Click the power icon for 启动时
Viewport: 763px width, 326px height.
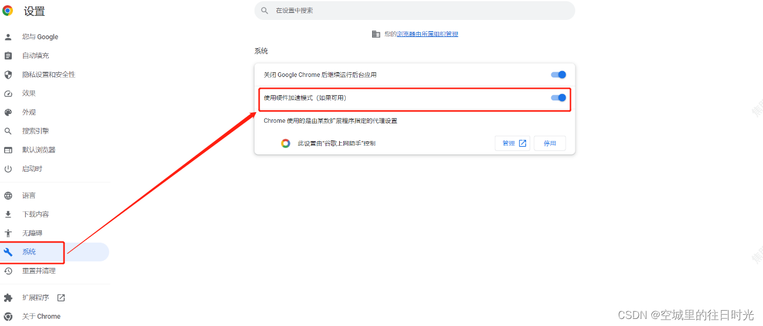pyautogui.click(x=8, y=169)
